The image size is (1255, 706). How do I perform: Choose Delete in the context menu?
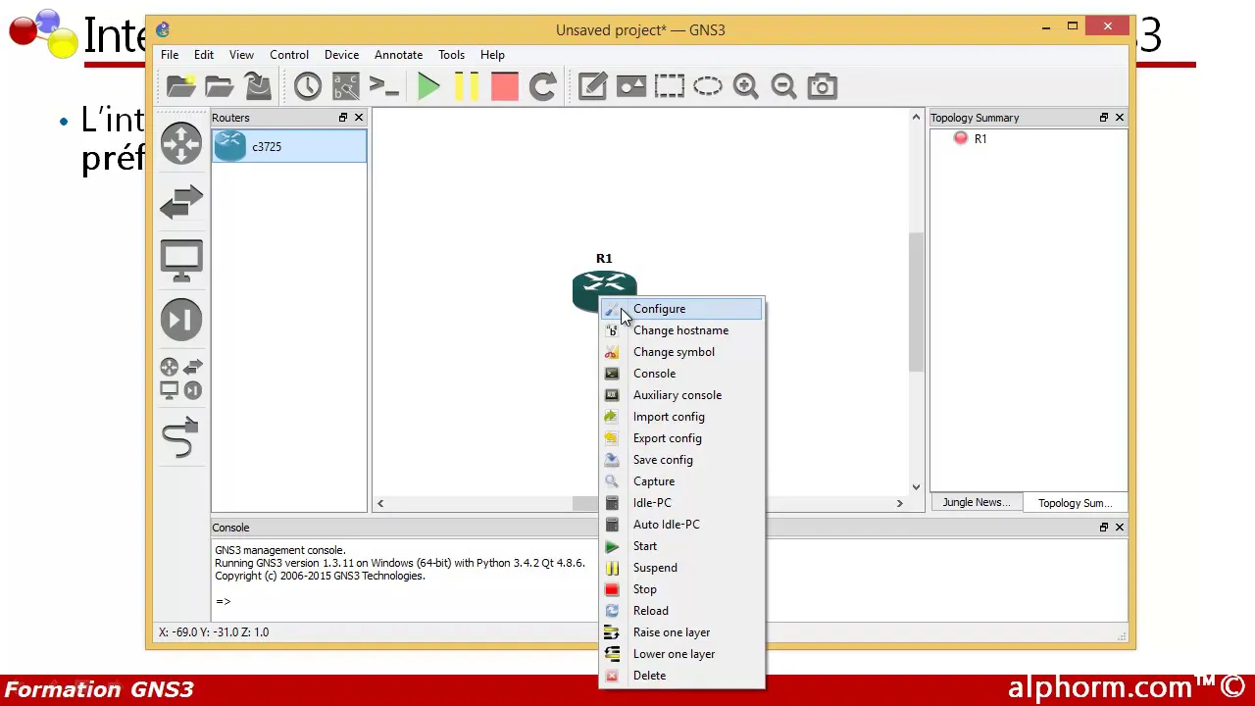pos(681,676)
